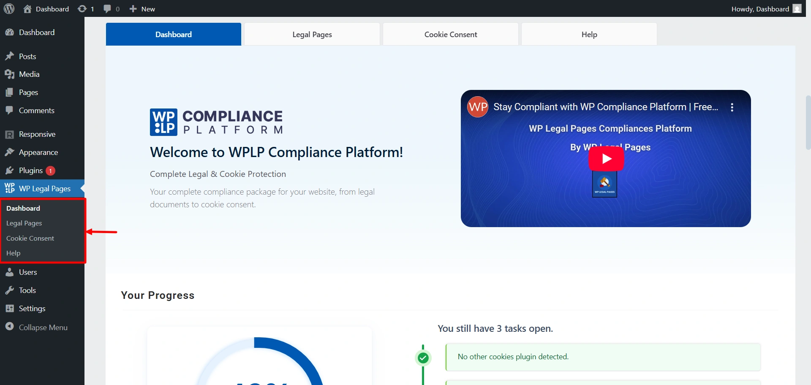The width and height of the screenshot is (811, 385).
Task: Click the WP Legal Pages video thumbnail logo
Action: pyautogui.click(x=604, y=184)
